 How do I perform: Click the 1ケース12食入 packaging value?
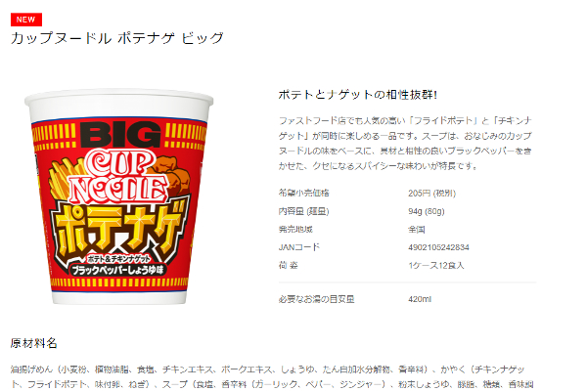tap(436, 265)
